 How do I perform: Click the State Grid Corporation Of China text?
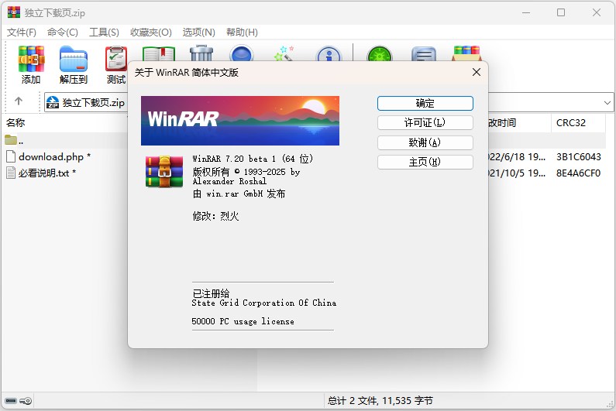coord(264,303)
